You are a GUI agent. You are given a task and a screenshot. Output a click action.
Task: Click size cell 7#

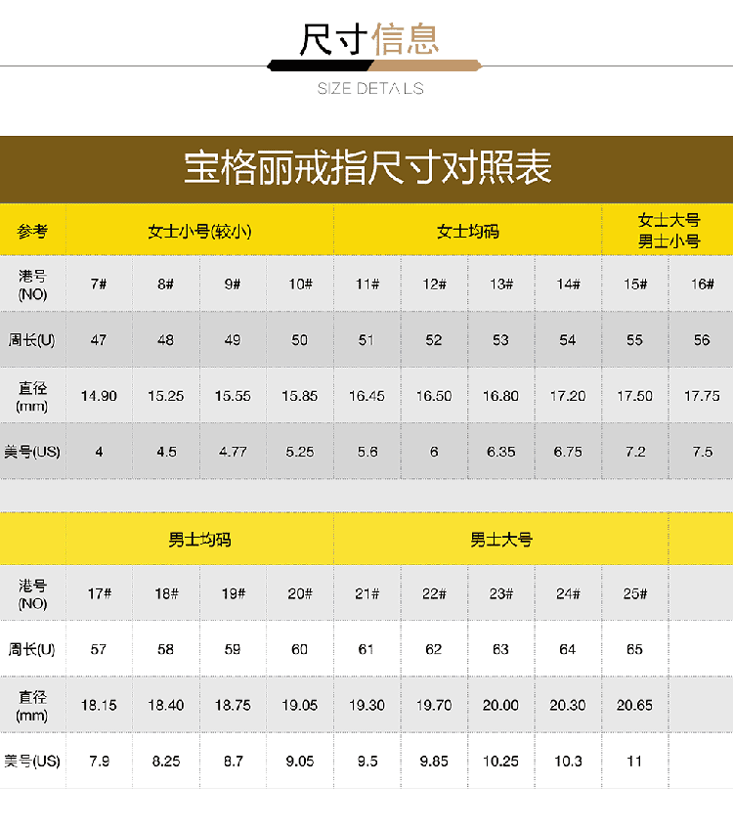click(x=99, y=284)
